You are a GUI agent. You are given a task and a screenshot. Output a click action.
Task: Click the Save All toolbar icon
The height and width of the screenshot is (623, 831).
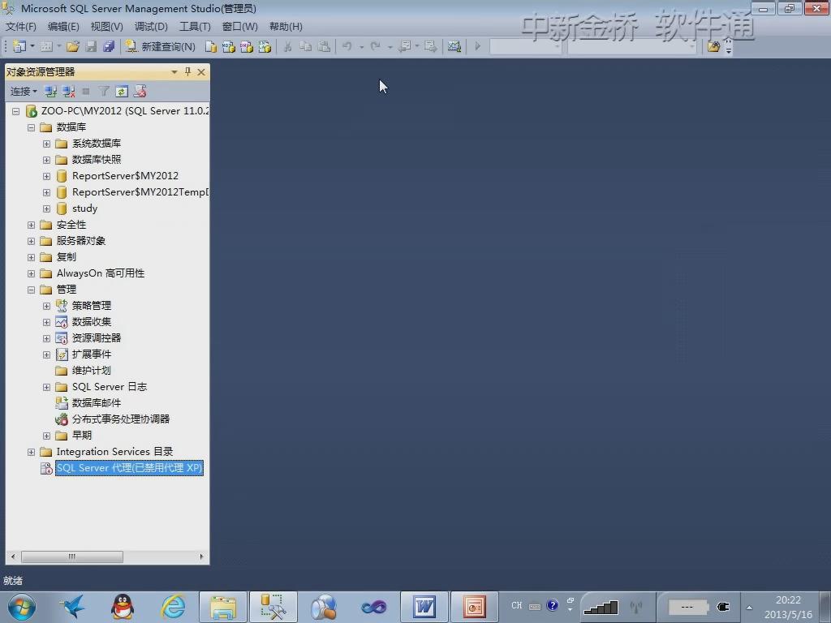(x=110, y=46)
